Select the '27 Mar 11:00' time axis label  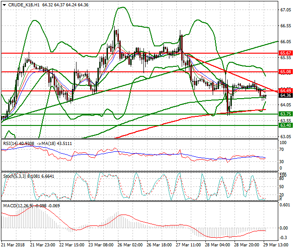[x=189, y=245]
